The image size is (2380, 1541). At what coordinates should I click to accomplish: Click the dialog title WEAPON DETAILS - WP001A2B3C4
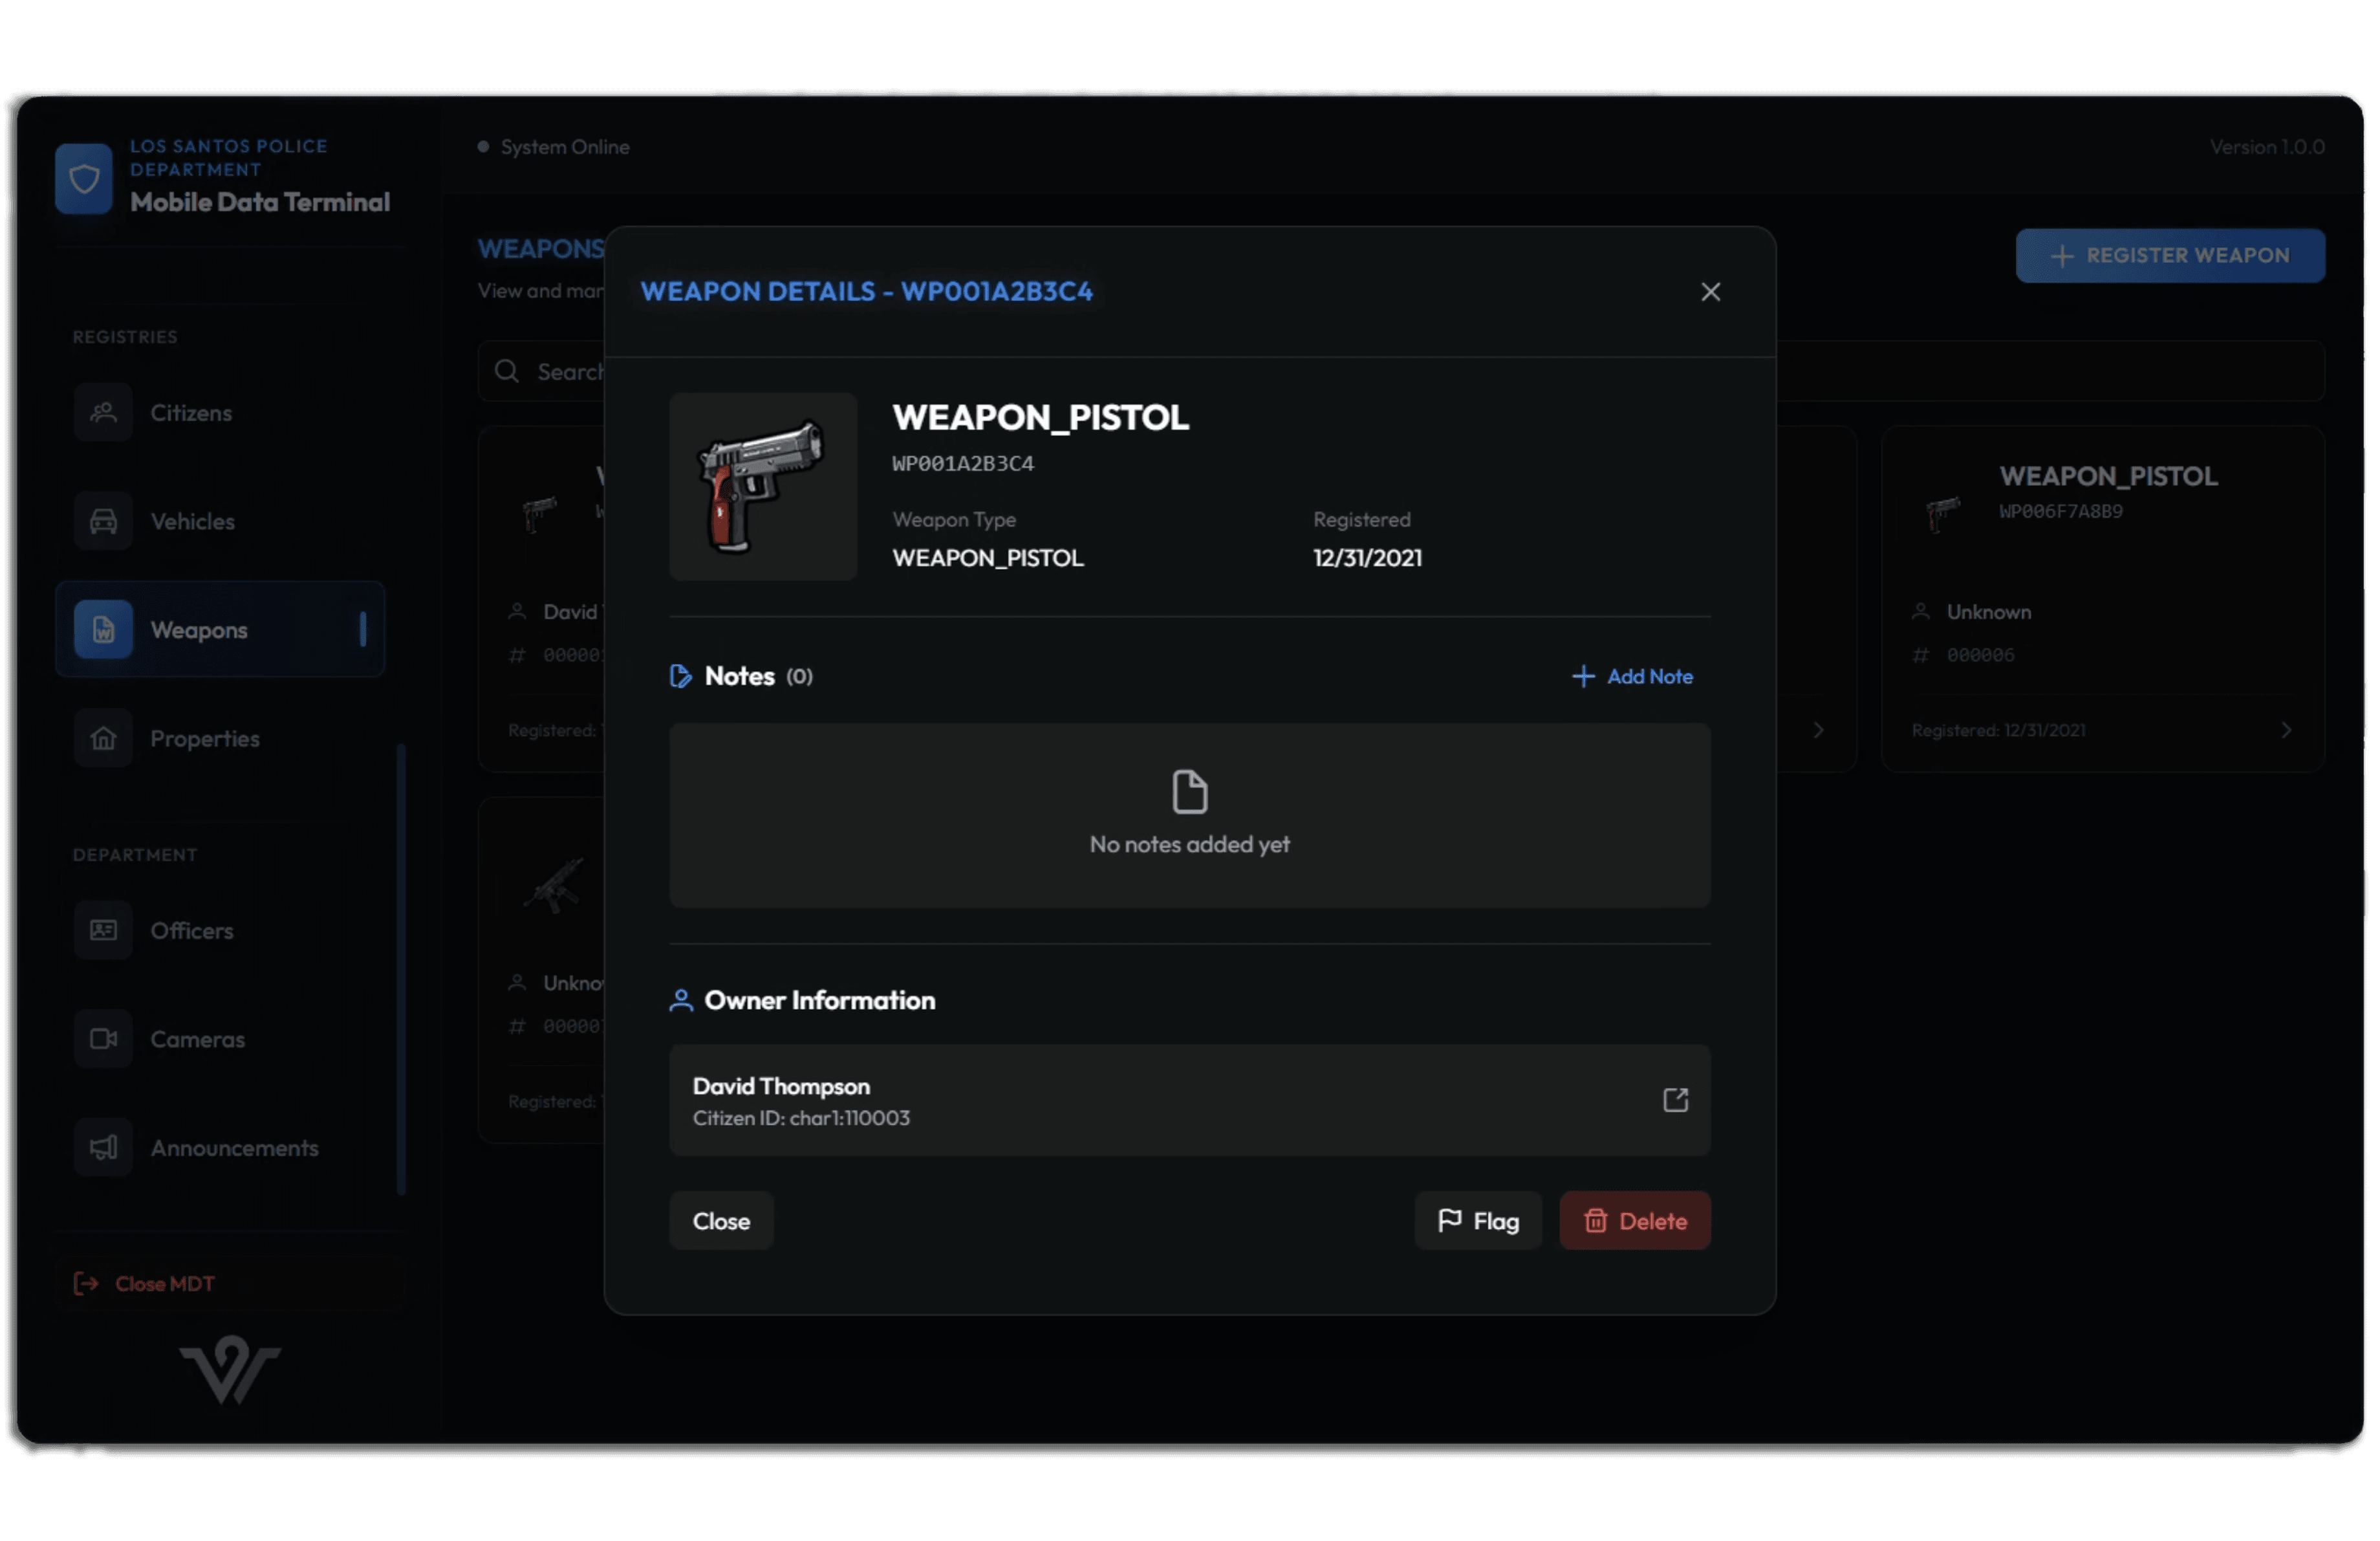coord(866,291)
